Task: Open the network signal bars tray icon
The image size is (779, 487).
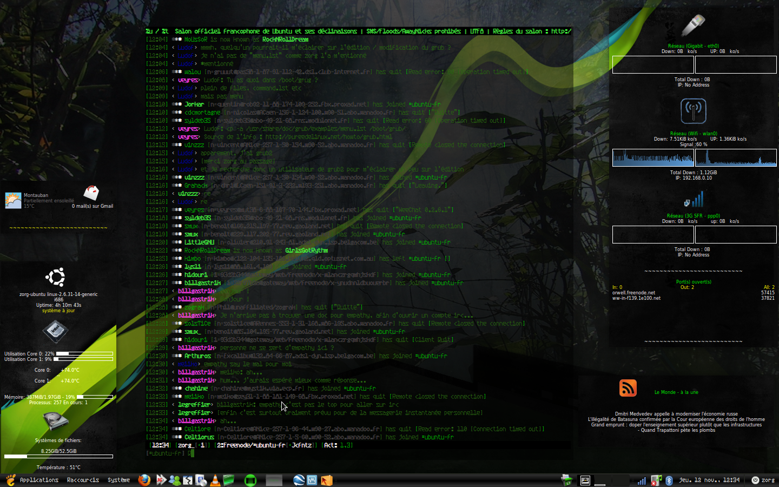Action: pyautogui.click(x=642, y=481)
